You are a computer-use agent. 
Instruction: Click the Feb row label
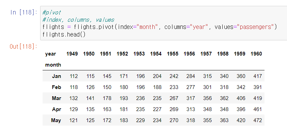coord(56,87)
